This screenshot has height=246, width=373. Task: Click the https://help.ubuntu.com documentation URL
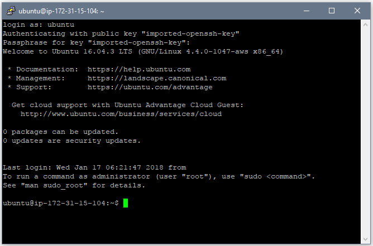pos(139,69)
